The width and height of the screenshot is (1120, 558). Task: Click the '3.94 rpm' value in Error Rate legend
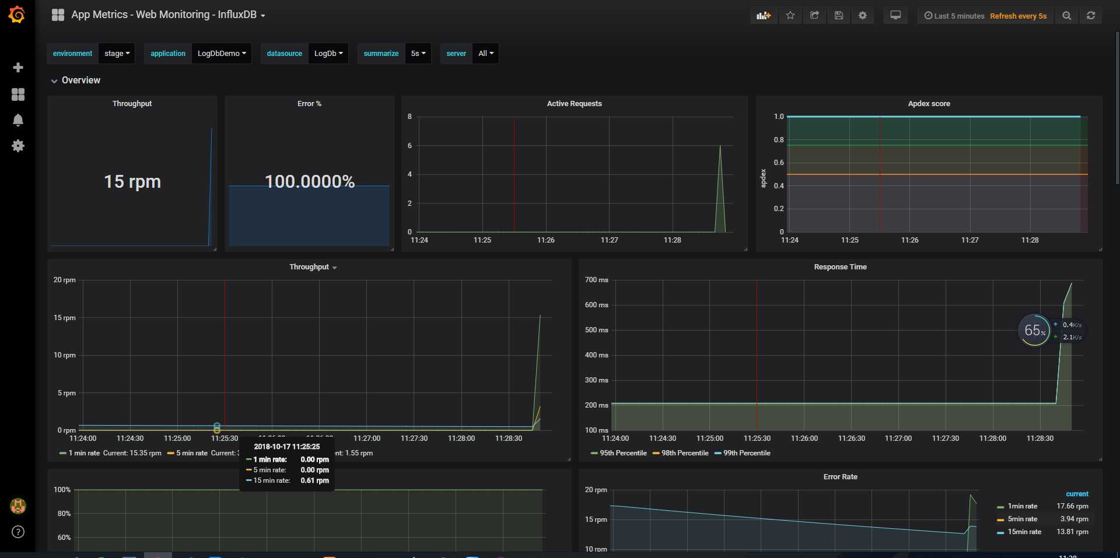click(x=1074, y=519)
